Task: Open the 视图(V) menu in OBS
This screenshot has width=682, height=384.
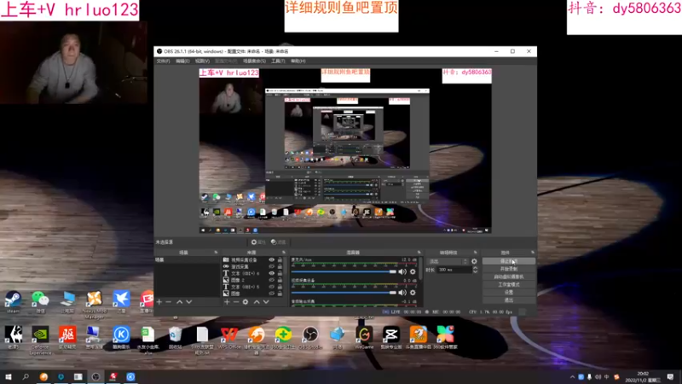Action: point(202,61)
